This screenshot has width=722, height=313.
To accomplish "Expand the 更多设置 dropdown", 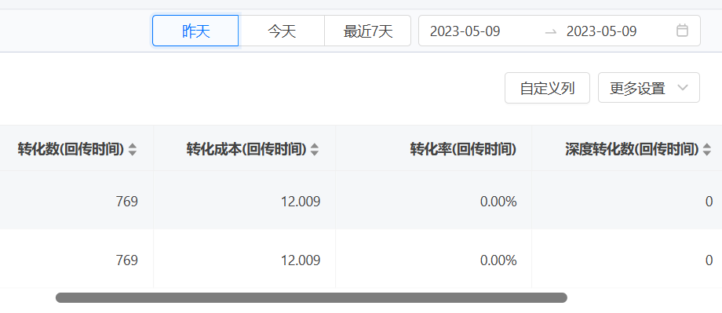I will click(x=649, y=88).
